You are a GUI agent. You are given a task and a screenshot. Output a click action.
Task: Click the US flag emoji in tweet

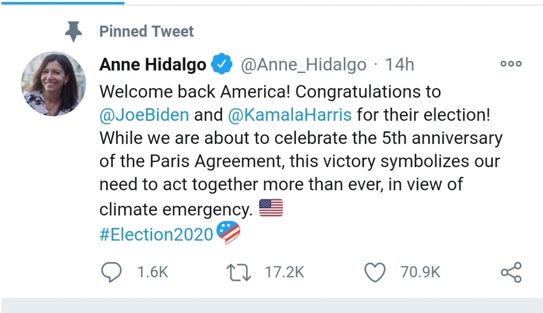[271, 208]
